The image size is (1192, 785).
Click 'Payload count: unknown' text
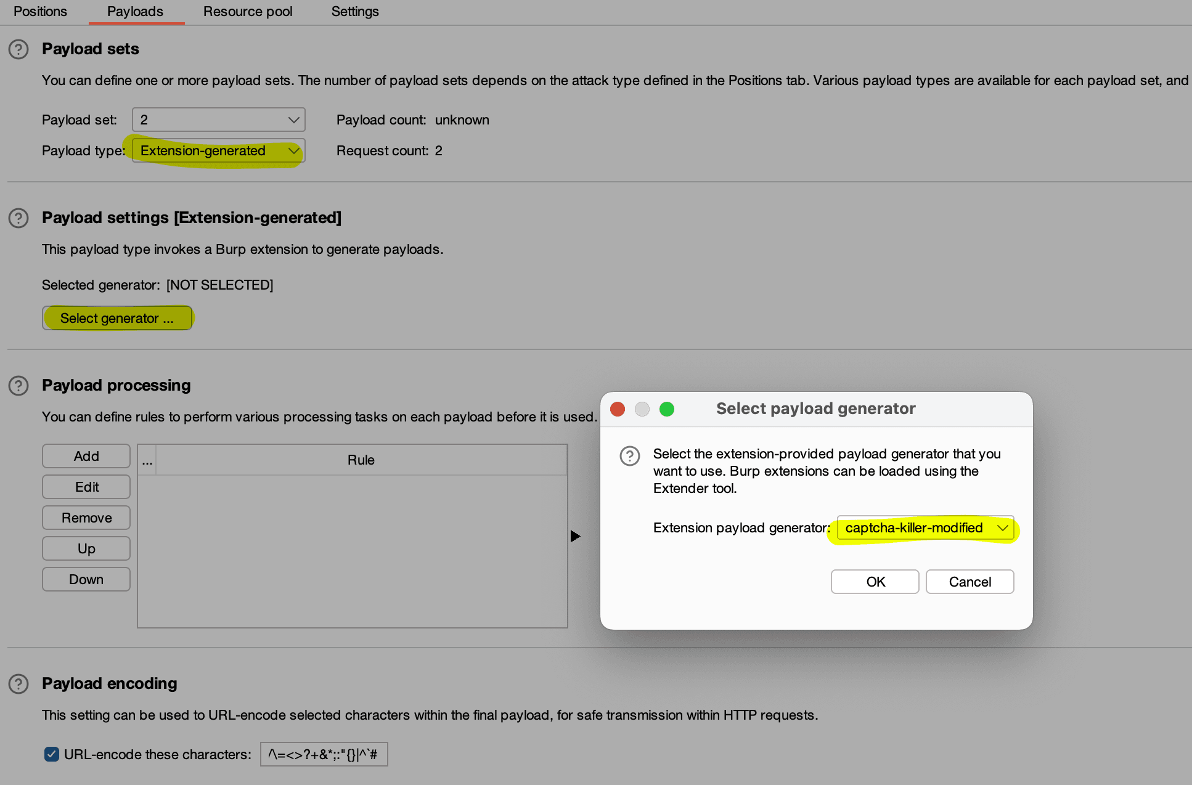point(413,120)
